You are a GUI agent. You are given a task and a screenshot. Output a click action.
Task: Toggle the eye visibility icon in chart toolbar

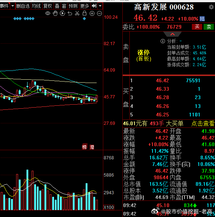tap(48, 14)
